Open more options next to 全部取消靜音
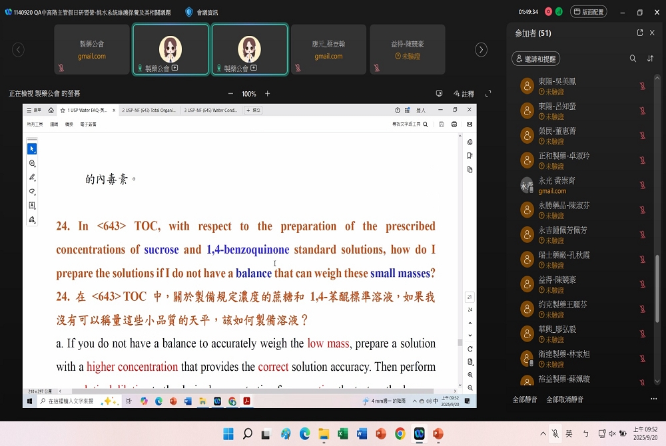The image size is (666, 446). [653, 399]
